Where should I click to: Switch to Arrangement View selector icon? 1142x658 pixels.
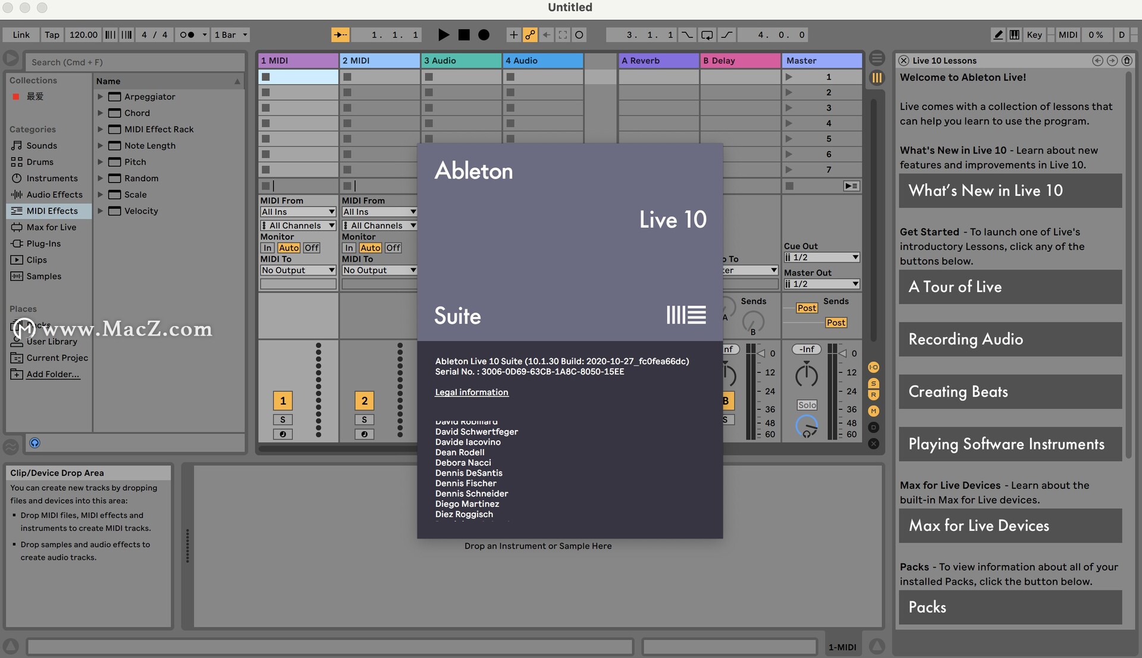[877, 58]
